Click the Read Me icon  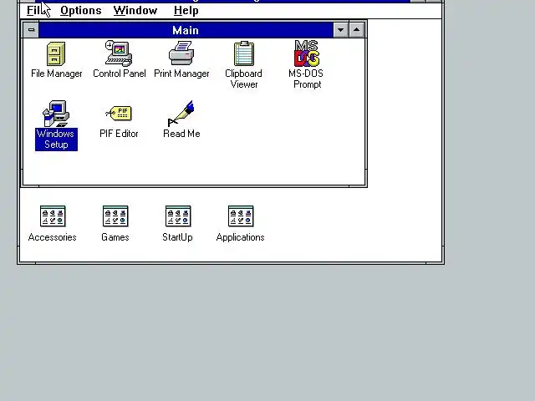pyautogui.click(x=181, y=114)
